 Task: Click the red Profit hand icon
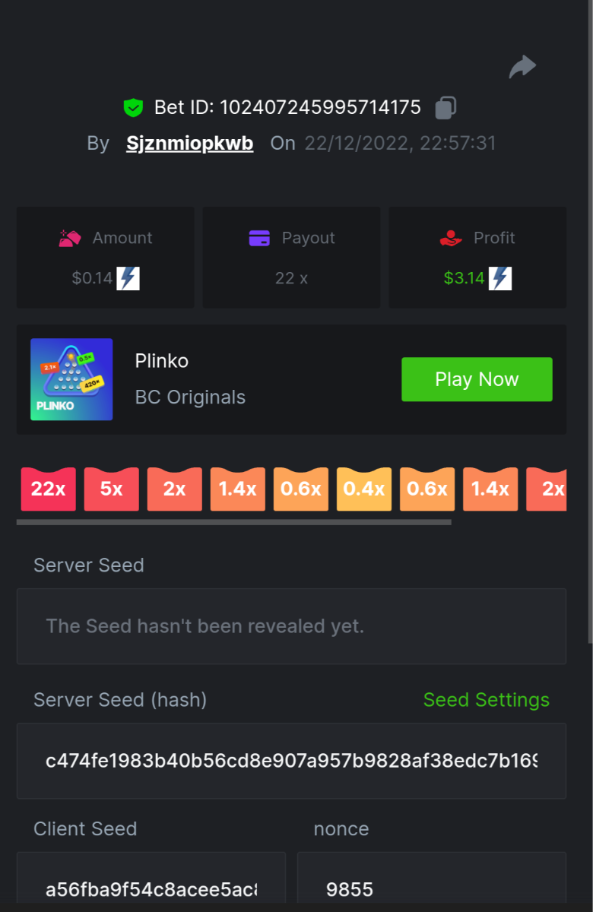(451, 238)
